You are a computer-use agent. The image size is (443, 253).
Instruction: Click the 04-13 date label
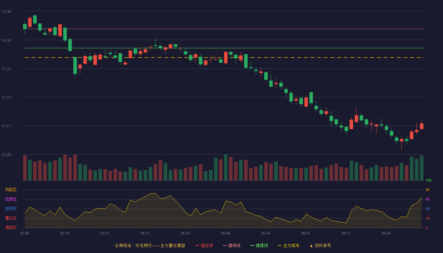[x=145, y=233]
